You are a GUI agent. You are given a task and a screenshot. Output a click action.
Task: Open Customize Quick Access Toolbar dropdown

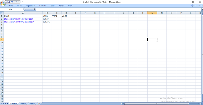[x=23, y=2]
